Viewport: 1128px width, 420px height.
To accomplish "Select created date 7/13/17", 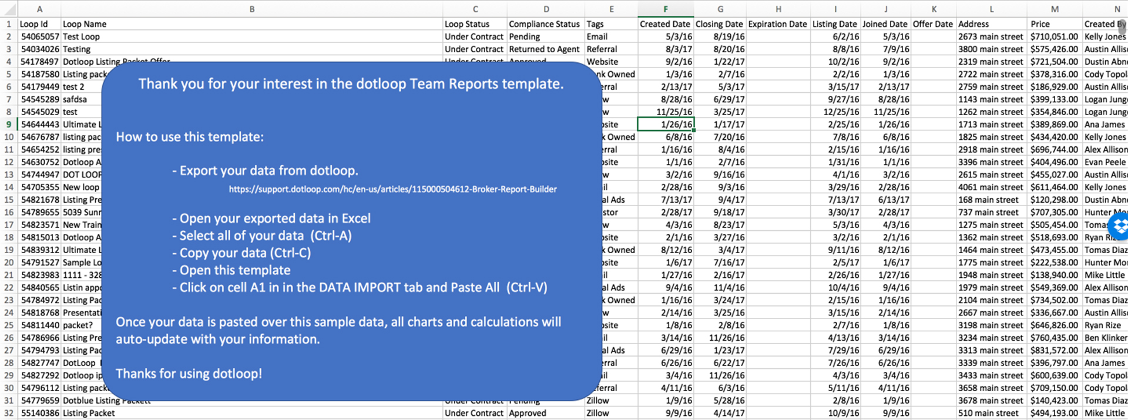I will (x=666, y=200).
